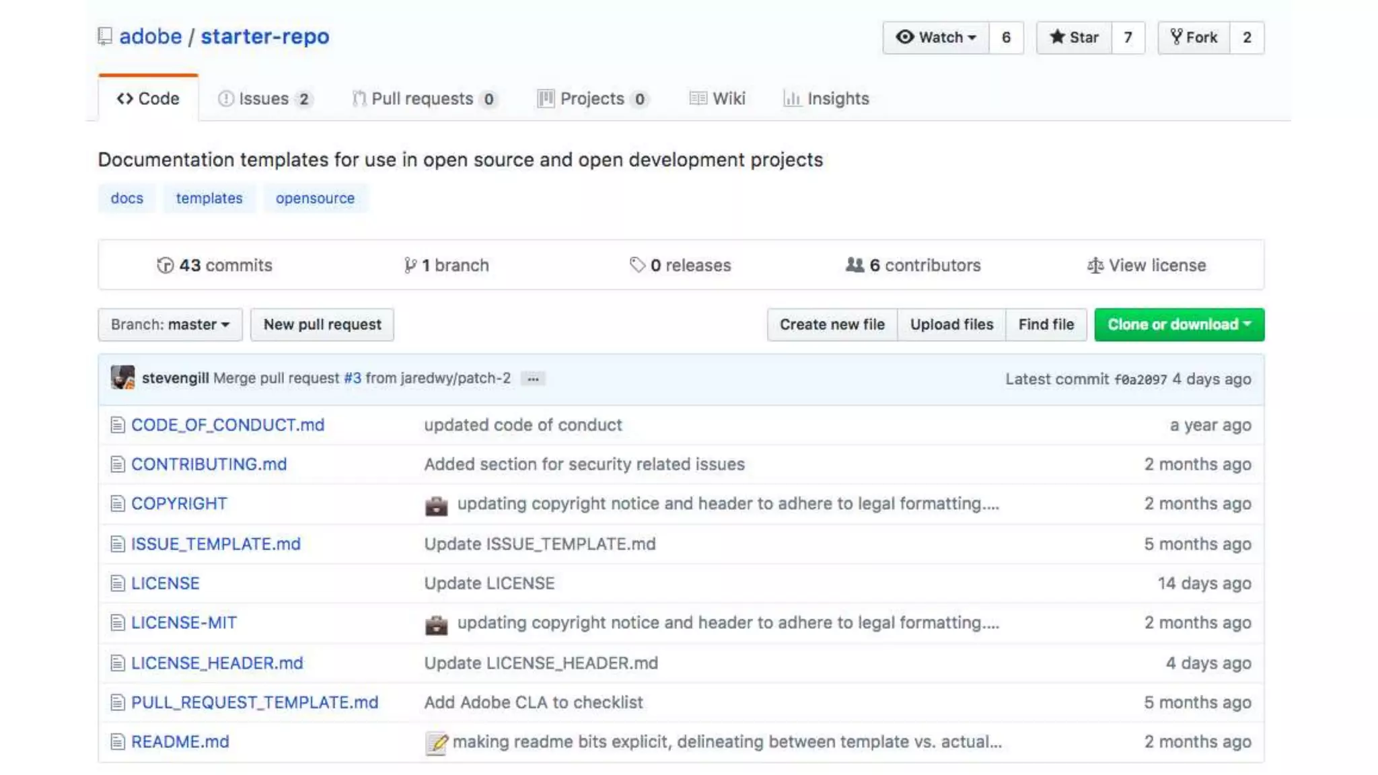Click the branch icon beside 1 branch

[409, 266]
